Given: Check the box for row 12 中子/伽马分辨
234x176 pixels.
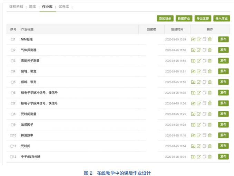Looking at the screenshot, I should coord(11,157).
